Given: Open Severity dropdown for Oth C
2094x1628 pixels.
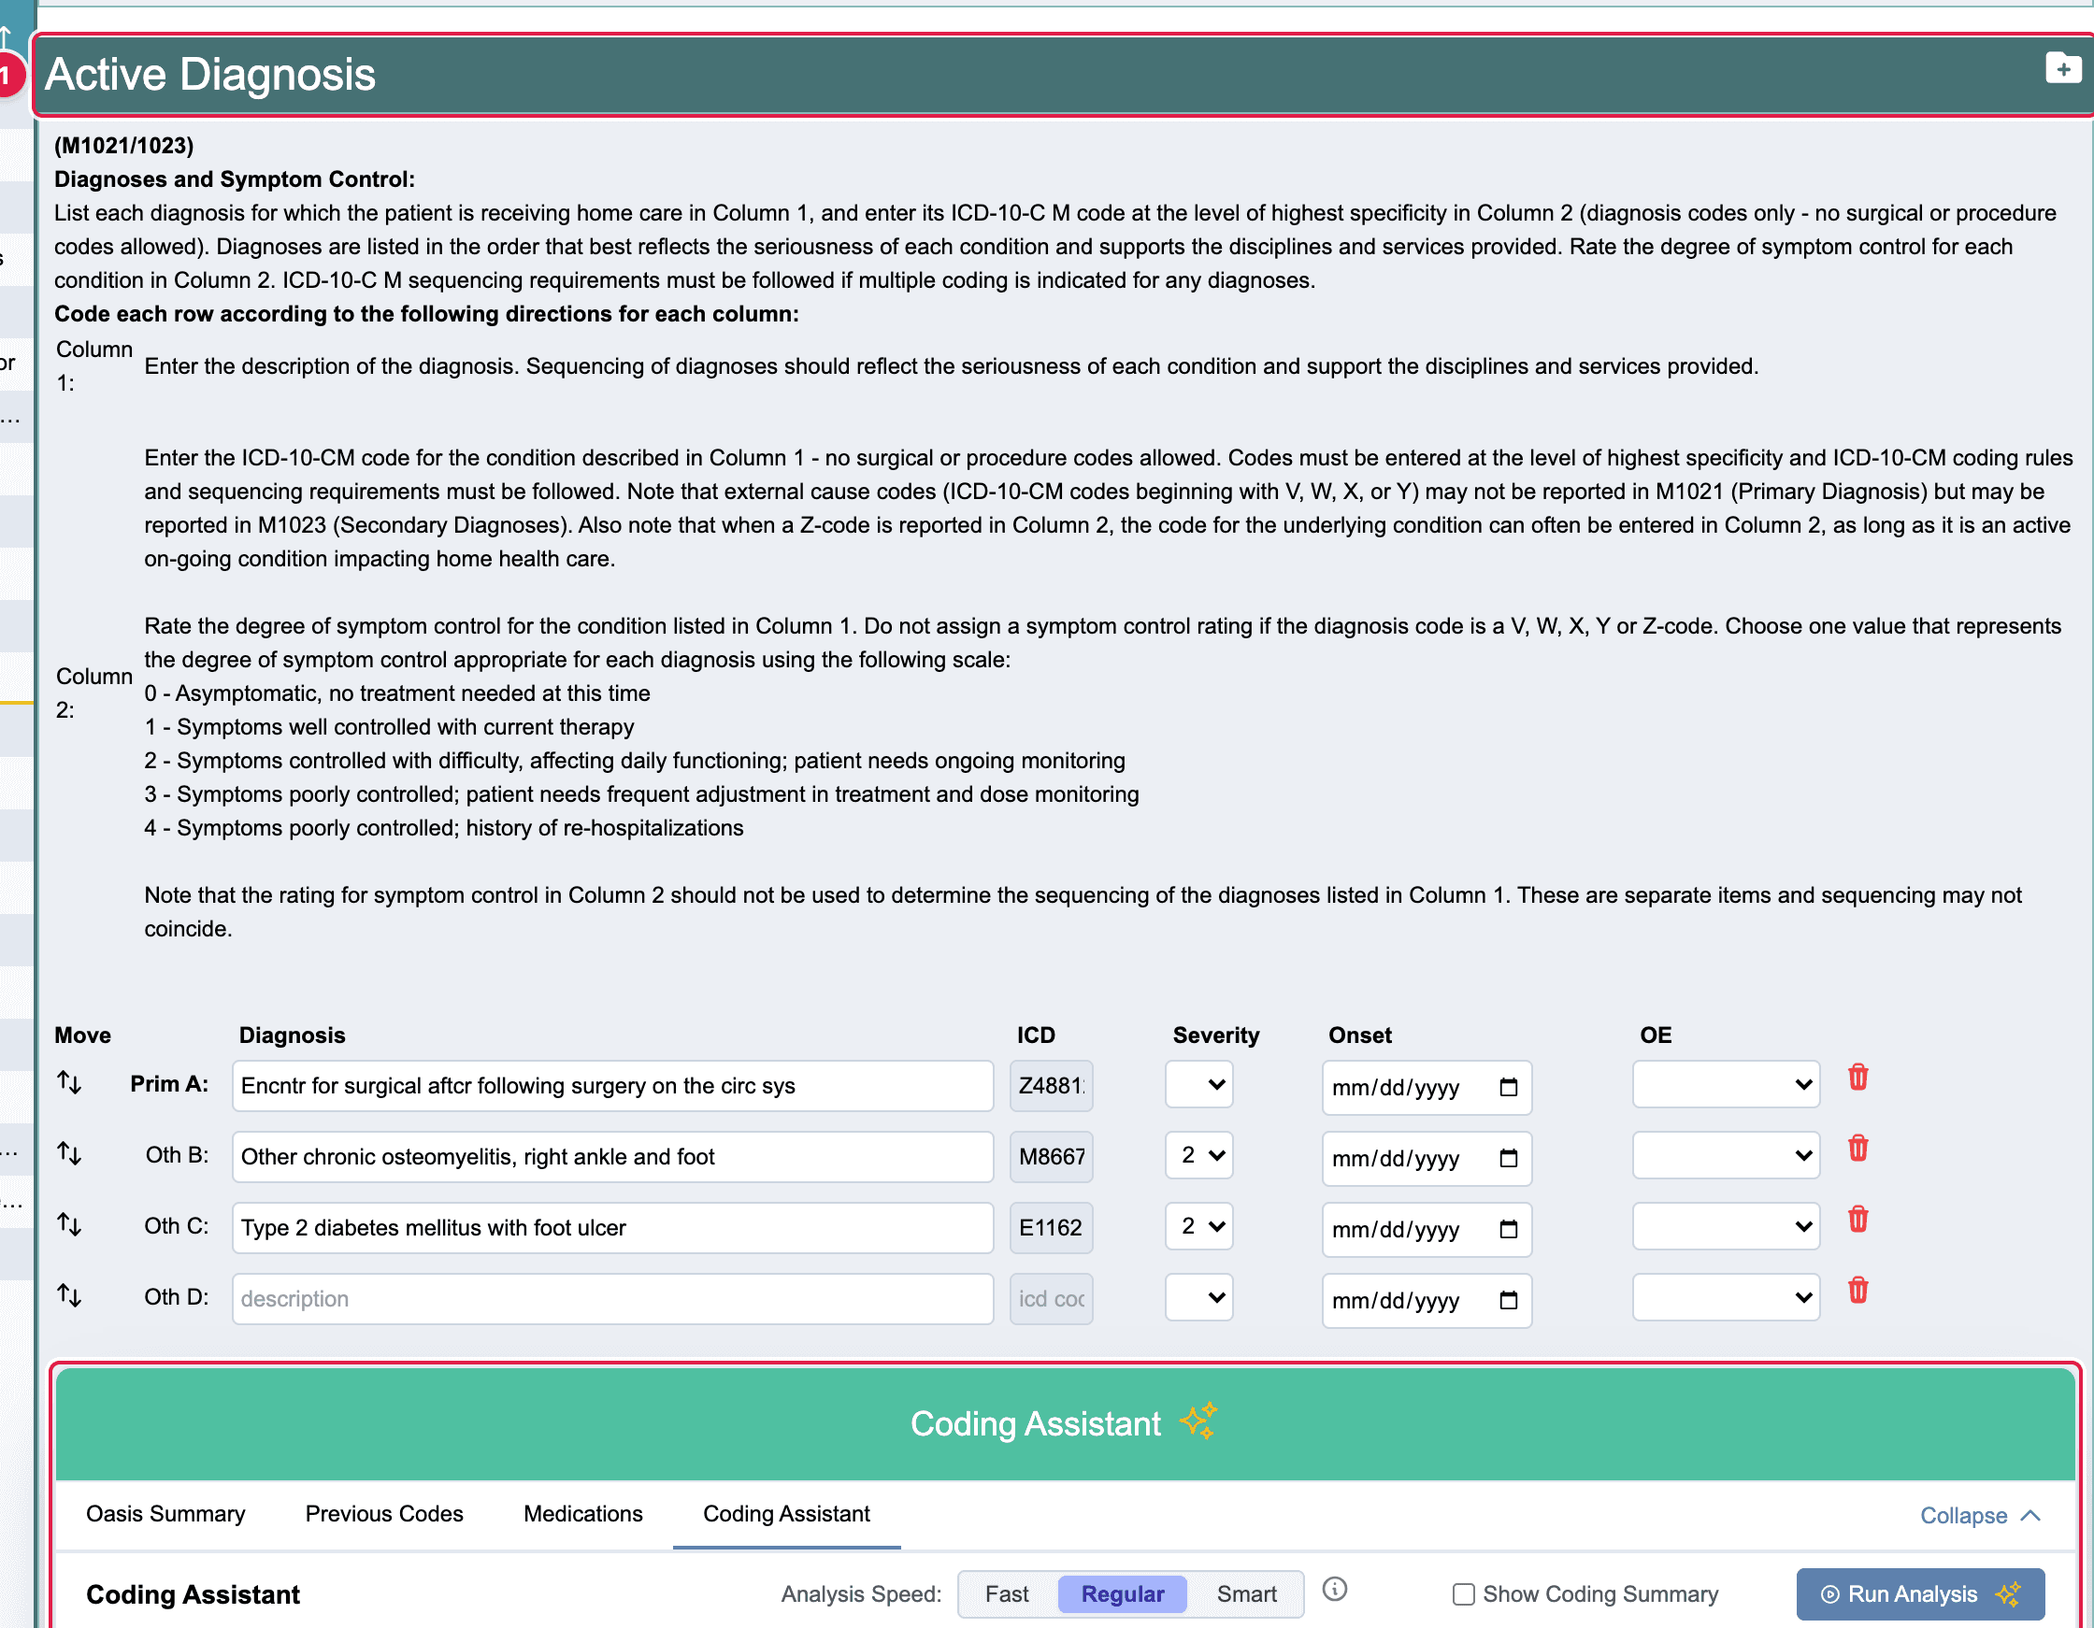Looking at the screenshot, I should coord(1198,1226).
